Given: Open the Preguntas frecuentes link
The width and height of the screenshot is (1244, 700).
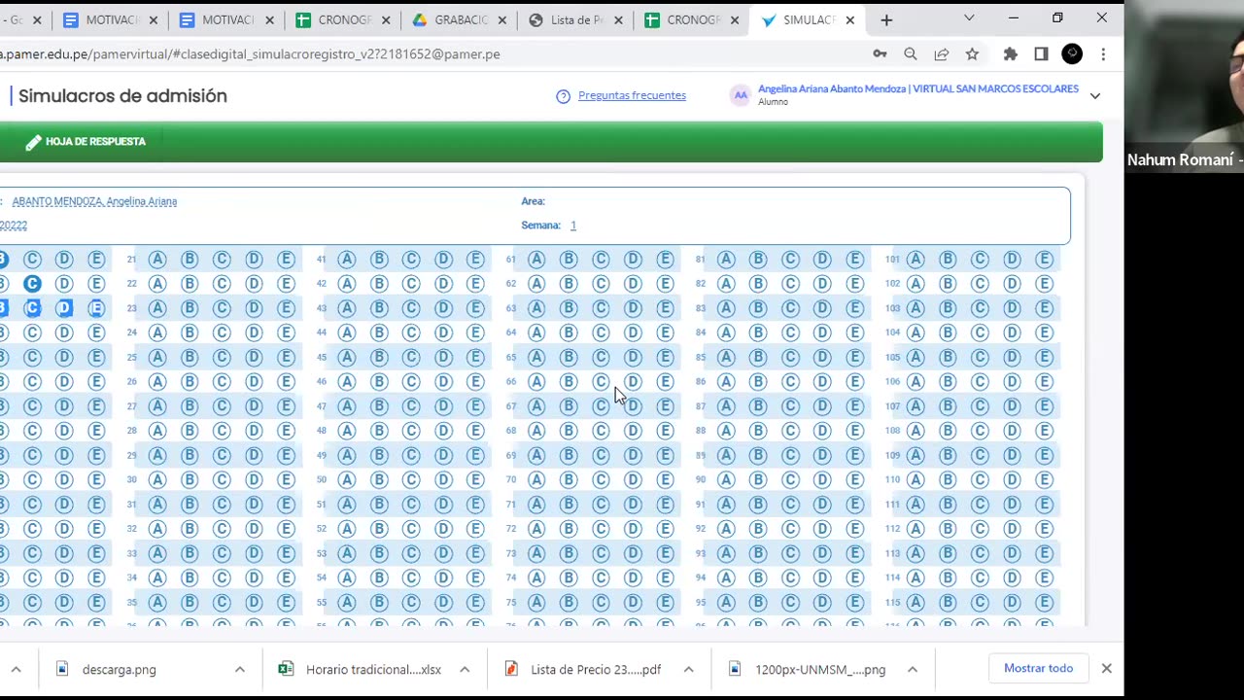Looking at the screenshot, I should tap(632, 95).
